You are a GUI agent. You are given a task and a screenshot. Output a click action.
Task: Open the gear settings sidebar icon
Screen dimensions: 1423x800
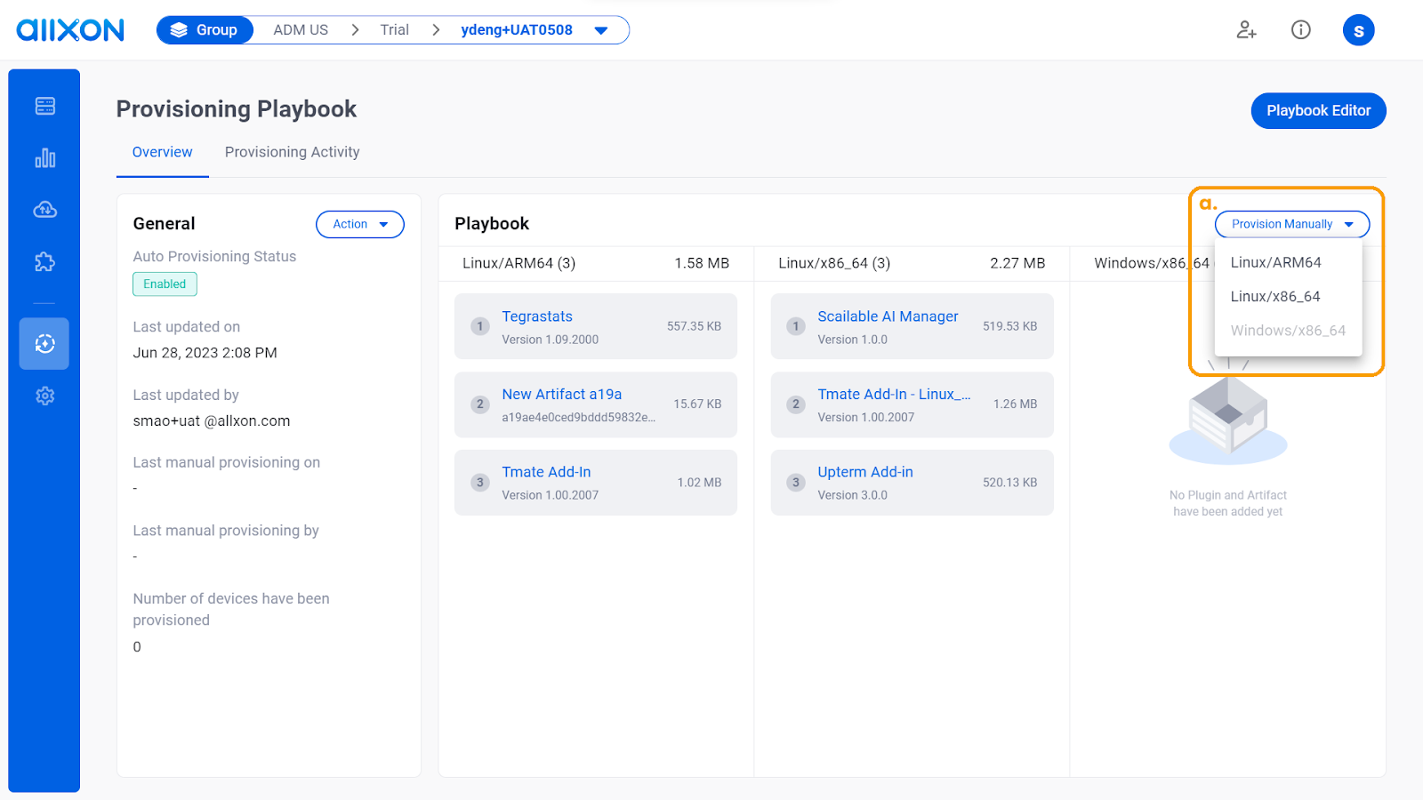pyautogui.click(x=44, y=396)
